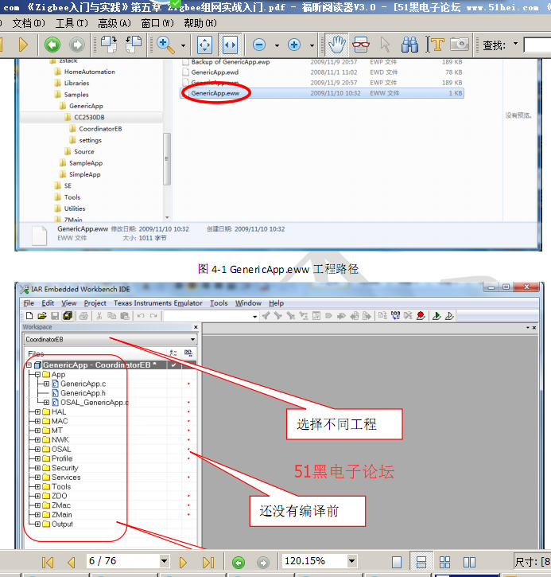Click the 120.15% zoom level field

click(314, 561)
